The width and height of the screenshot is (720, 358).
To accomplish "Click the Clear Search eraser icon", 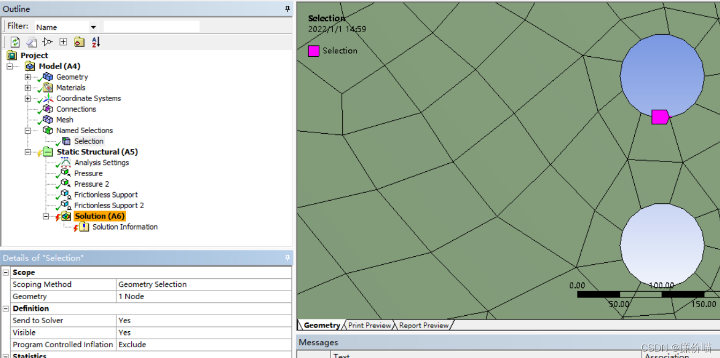I will tap(32, 42).
